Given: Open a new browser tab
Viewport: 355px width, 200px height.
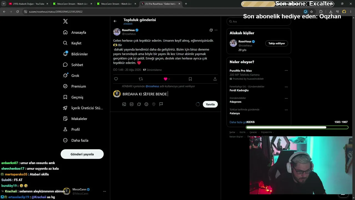Looking at the screenshot, I should tap(186, 4).
